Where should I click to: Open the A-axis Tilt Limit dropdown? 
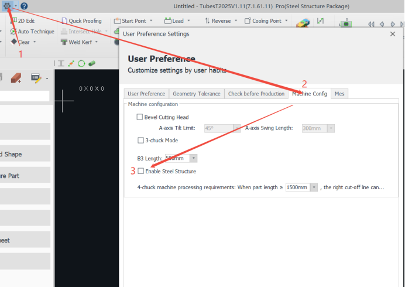click(236, 128)
